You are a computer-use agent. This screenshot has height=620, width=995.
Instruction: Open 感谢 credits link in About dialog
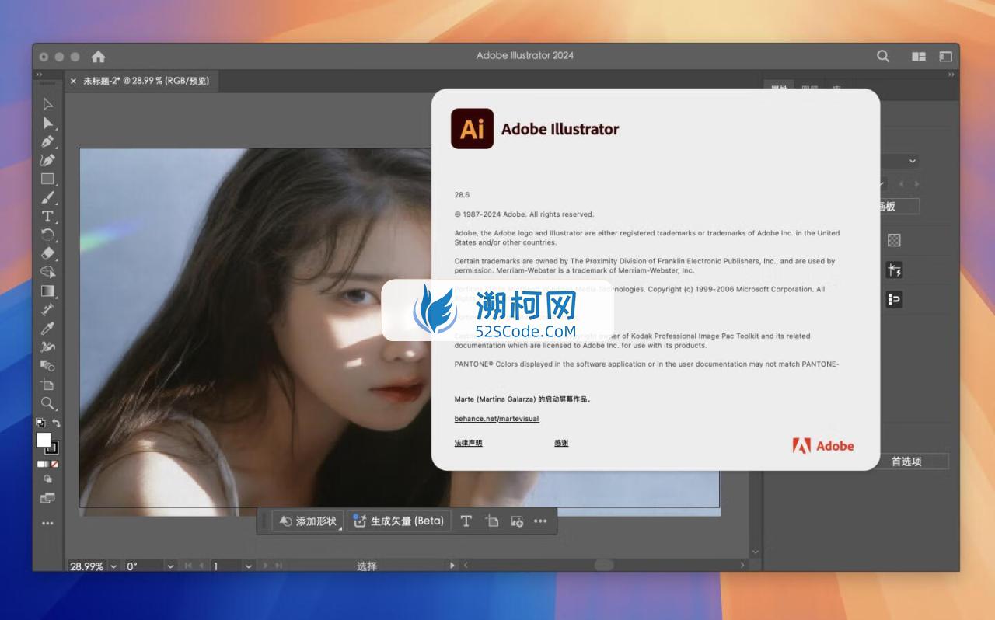tap(561, 443)
